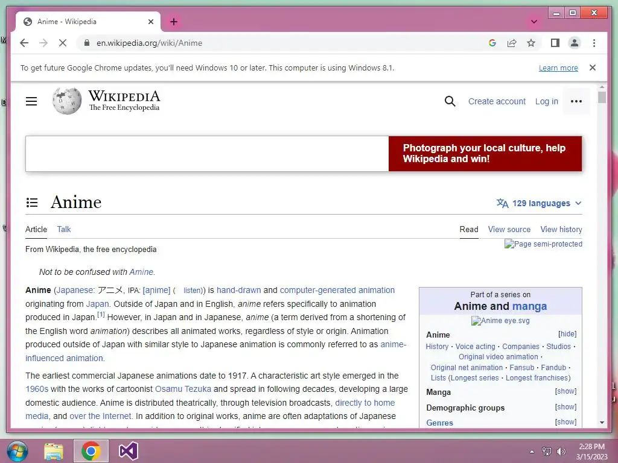The image size is (618, 463).
Task: Click the Log in link
Action: click(546, 101)
